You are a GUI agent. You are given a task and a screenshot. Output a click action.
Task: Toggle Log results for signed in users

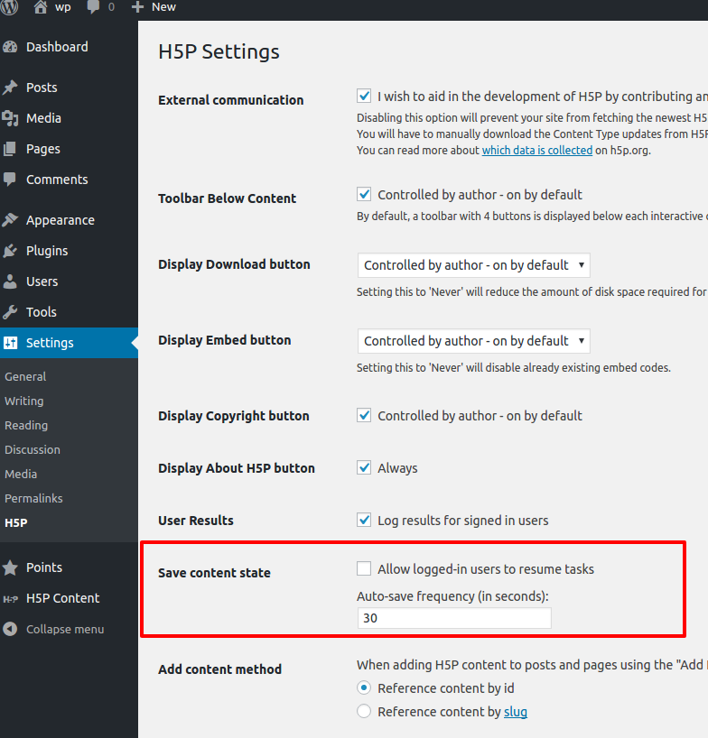point(364,520)
